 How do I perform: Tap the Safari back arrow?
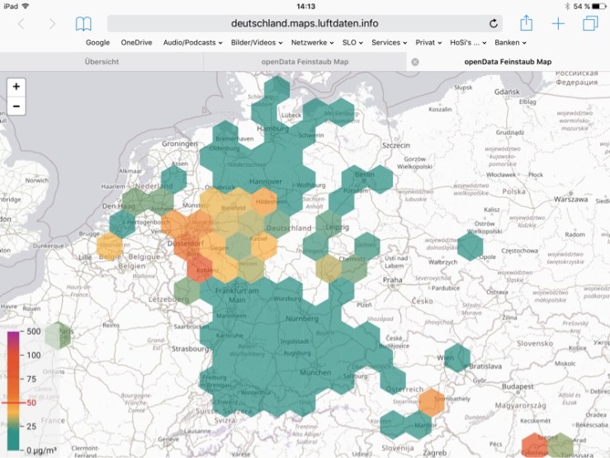click(22, 23)
